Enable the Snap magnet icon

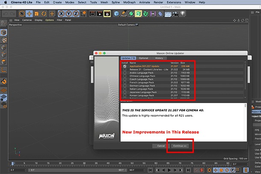point(4,81)
